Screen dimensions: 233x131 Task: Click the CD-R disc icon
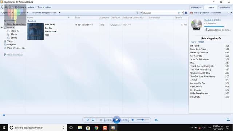point(197,24)
